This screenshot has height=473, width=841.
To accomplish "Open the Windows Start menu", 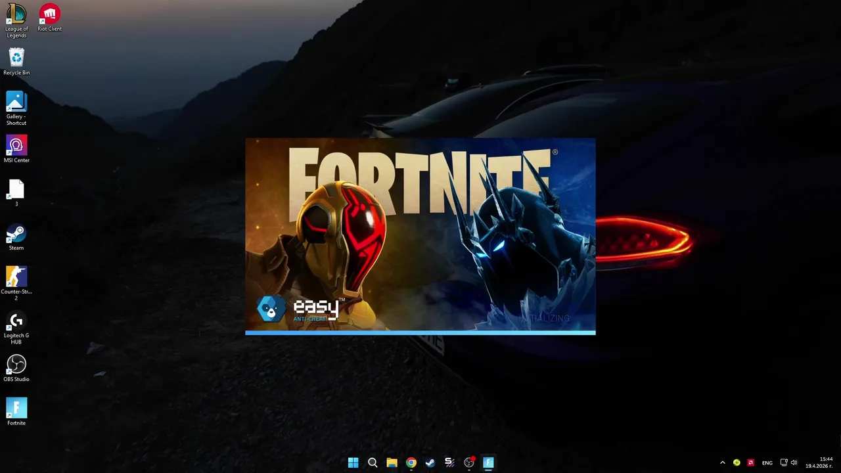I will coord(353,462).
